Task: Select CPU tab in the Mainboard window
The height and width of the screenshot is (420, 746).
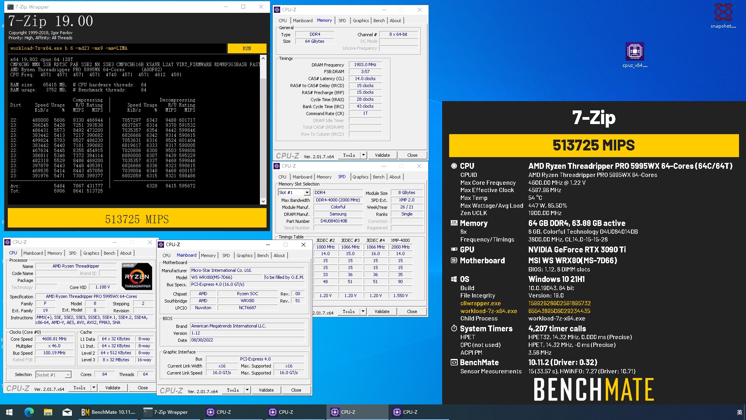Action: pyautogui.click(x=166, y=255)
